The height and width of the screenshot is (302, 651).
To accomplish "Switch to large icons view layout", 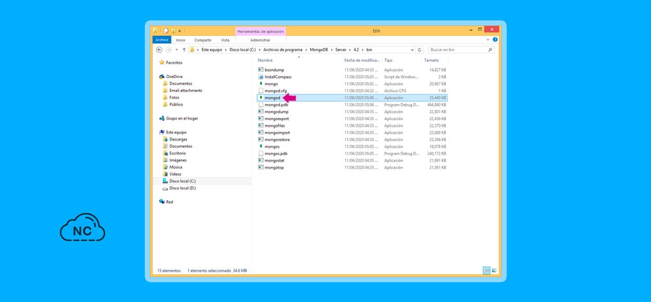I will coord(494,270).
